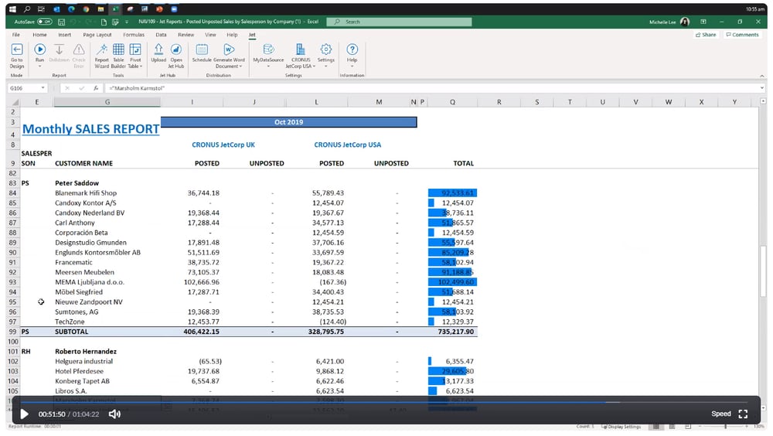This screenshot has height=436, width=773.
Task: Click the Upload icon in Jet Hub group
Action: coord(158,49)
